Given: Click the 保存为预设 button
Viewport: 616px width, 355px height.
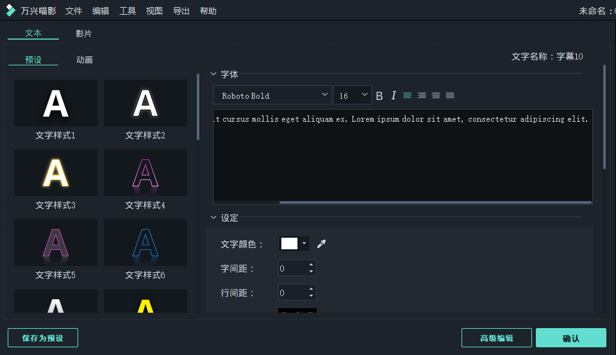Looking at the screenshot, I should click(43, 338).
